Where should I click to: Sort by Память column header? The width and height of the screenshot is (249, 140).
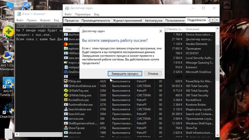[175, 29]
